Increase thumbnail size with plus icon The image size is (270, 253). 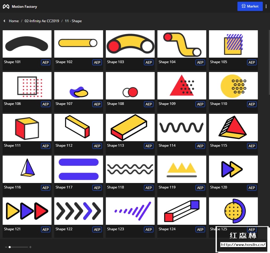point(30,247)
